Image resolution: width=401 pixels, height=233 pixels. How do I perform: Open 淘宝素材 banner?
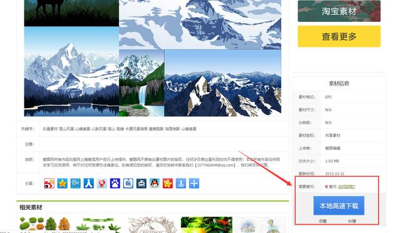coord(339,11)
